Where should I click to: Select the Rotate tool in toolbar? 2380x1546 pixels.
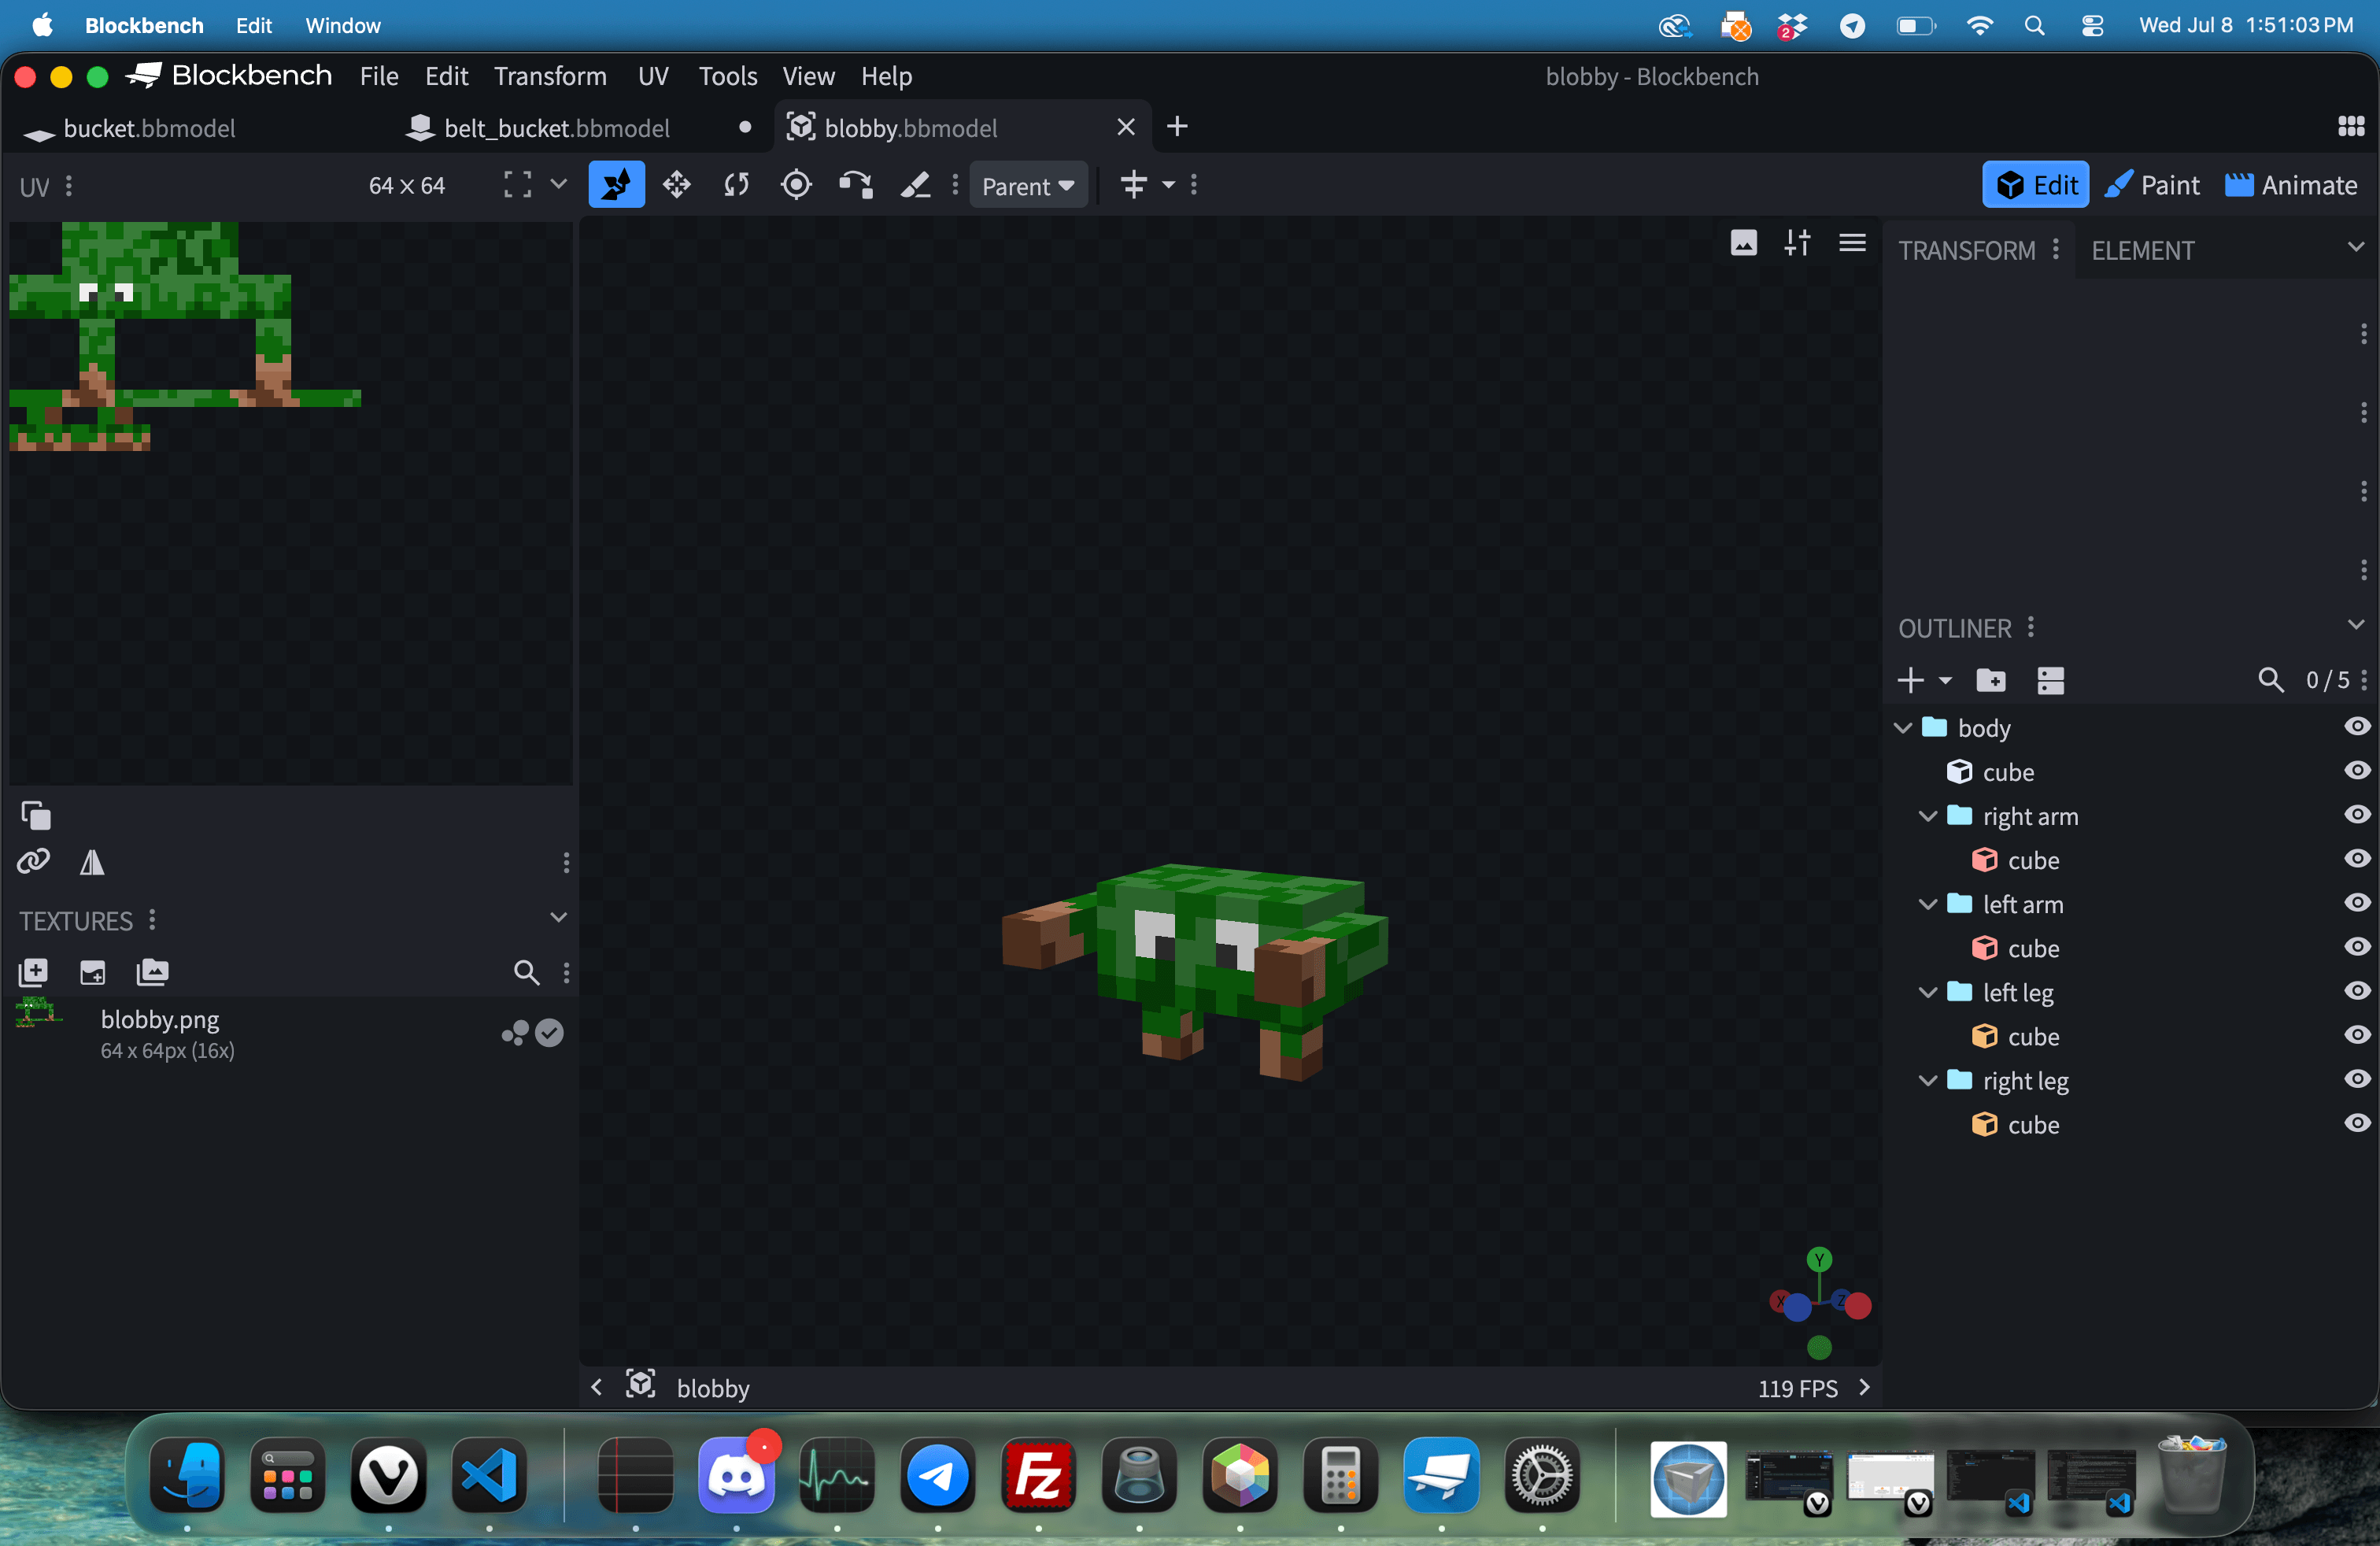(x=737, y=185)
